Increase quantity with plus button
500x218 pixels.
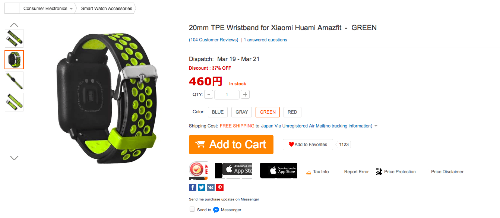click(245, 95)
